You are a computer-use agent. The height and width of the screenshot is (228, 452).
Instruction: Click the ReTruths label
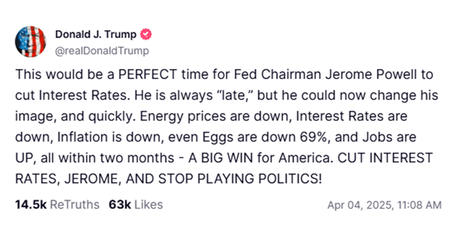[x=74, y=205]
